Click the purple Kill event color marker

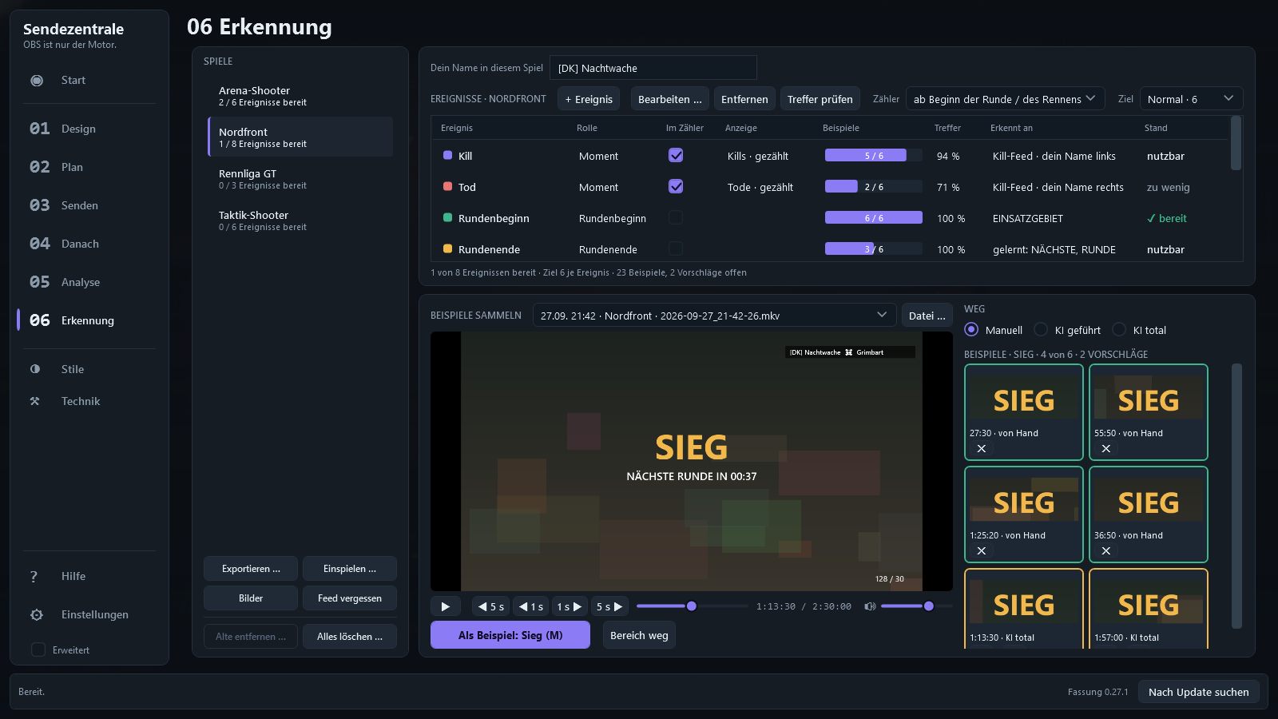point(447,156)
